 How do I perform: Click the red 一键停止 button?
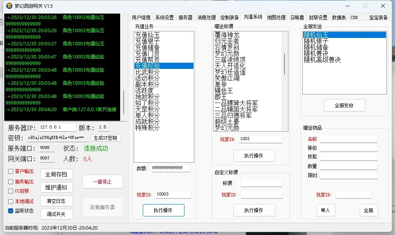point(102,182)
